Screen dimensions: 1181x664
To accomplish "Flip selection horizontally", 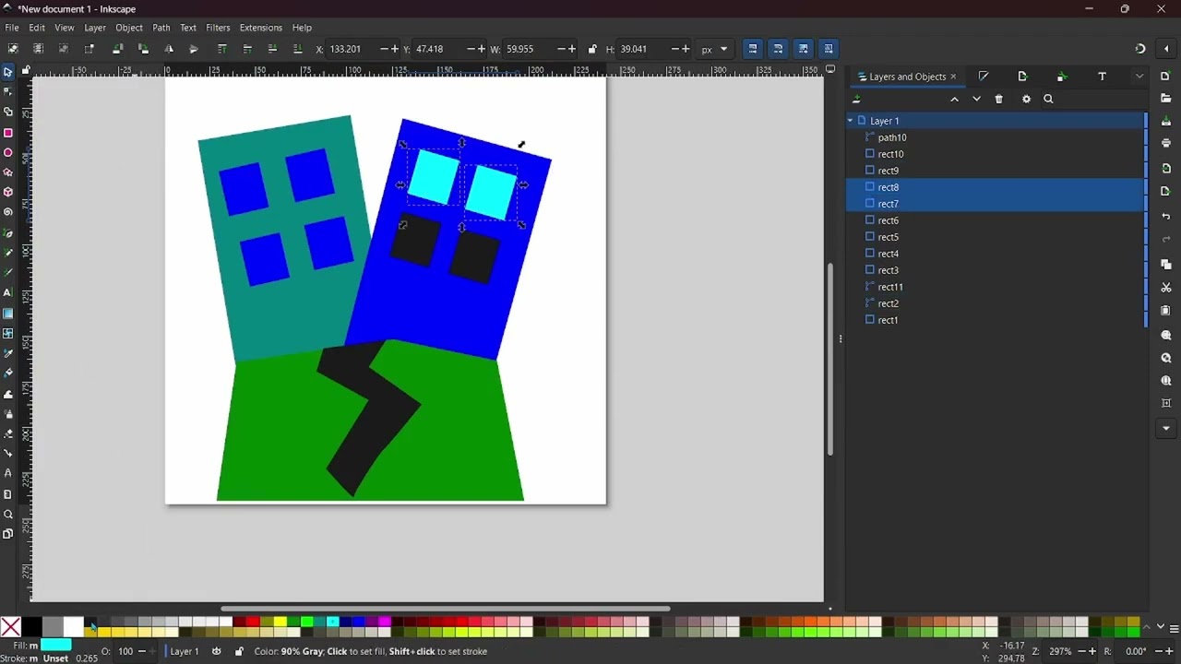I will point(169,49).
